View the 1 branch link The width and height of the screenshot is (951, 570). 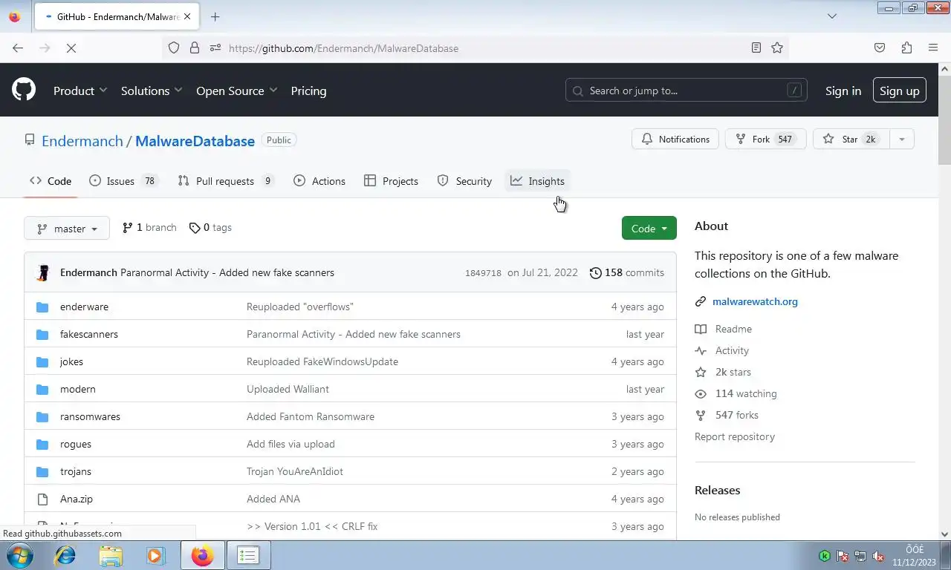click(149, 228)
